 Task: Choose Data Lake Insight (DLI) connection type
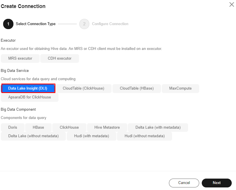click(x=28, y=88)
